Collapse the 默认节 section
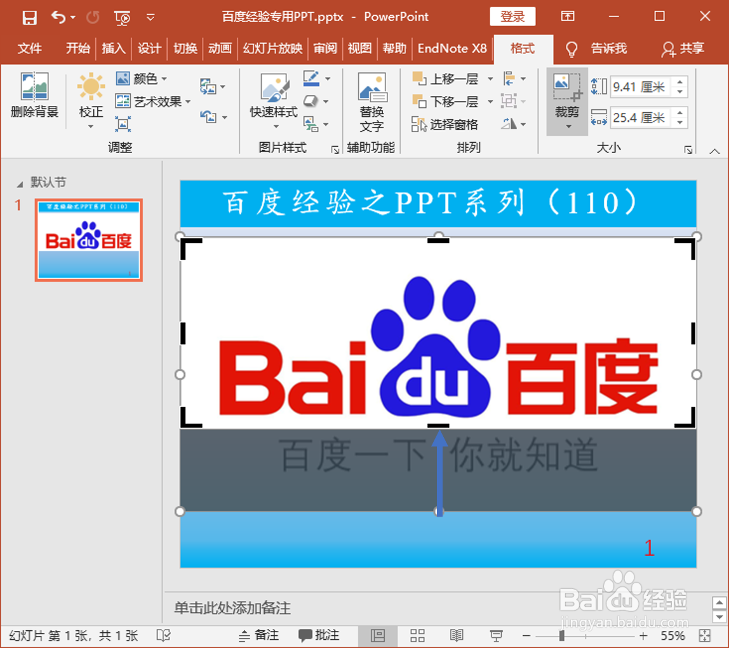Image resolution: width=729 pixels, height=648 pixels. point(20,185)
